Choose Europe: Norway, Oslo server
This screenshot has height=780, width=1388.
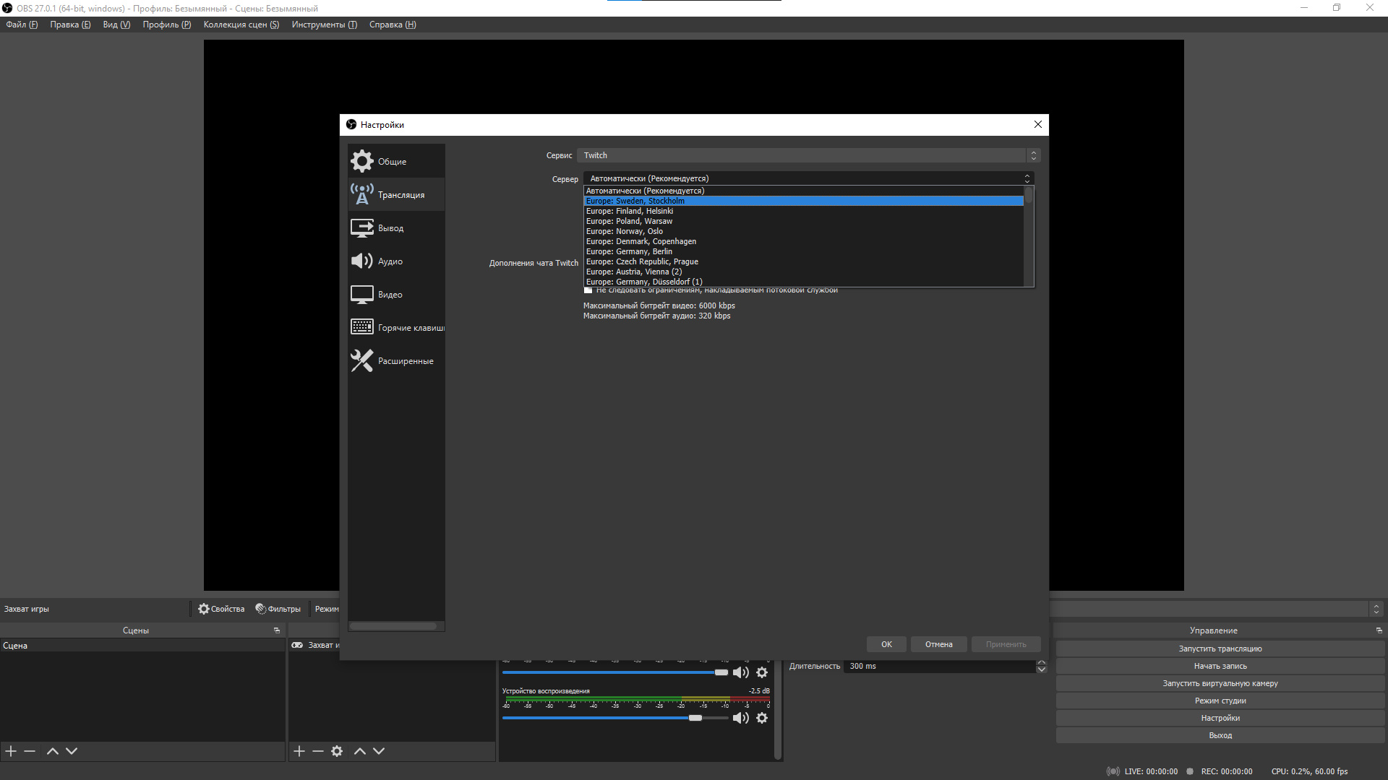pyautogui.click(x=804, y=231)
